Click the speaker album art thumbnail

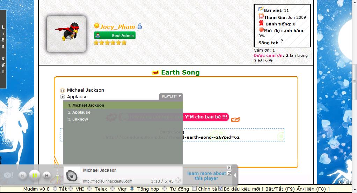[x=72, y=175]
